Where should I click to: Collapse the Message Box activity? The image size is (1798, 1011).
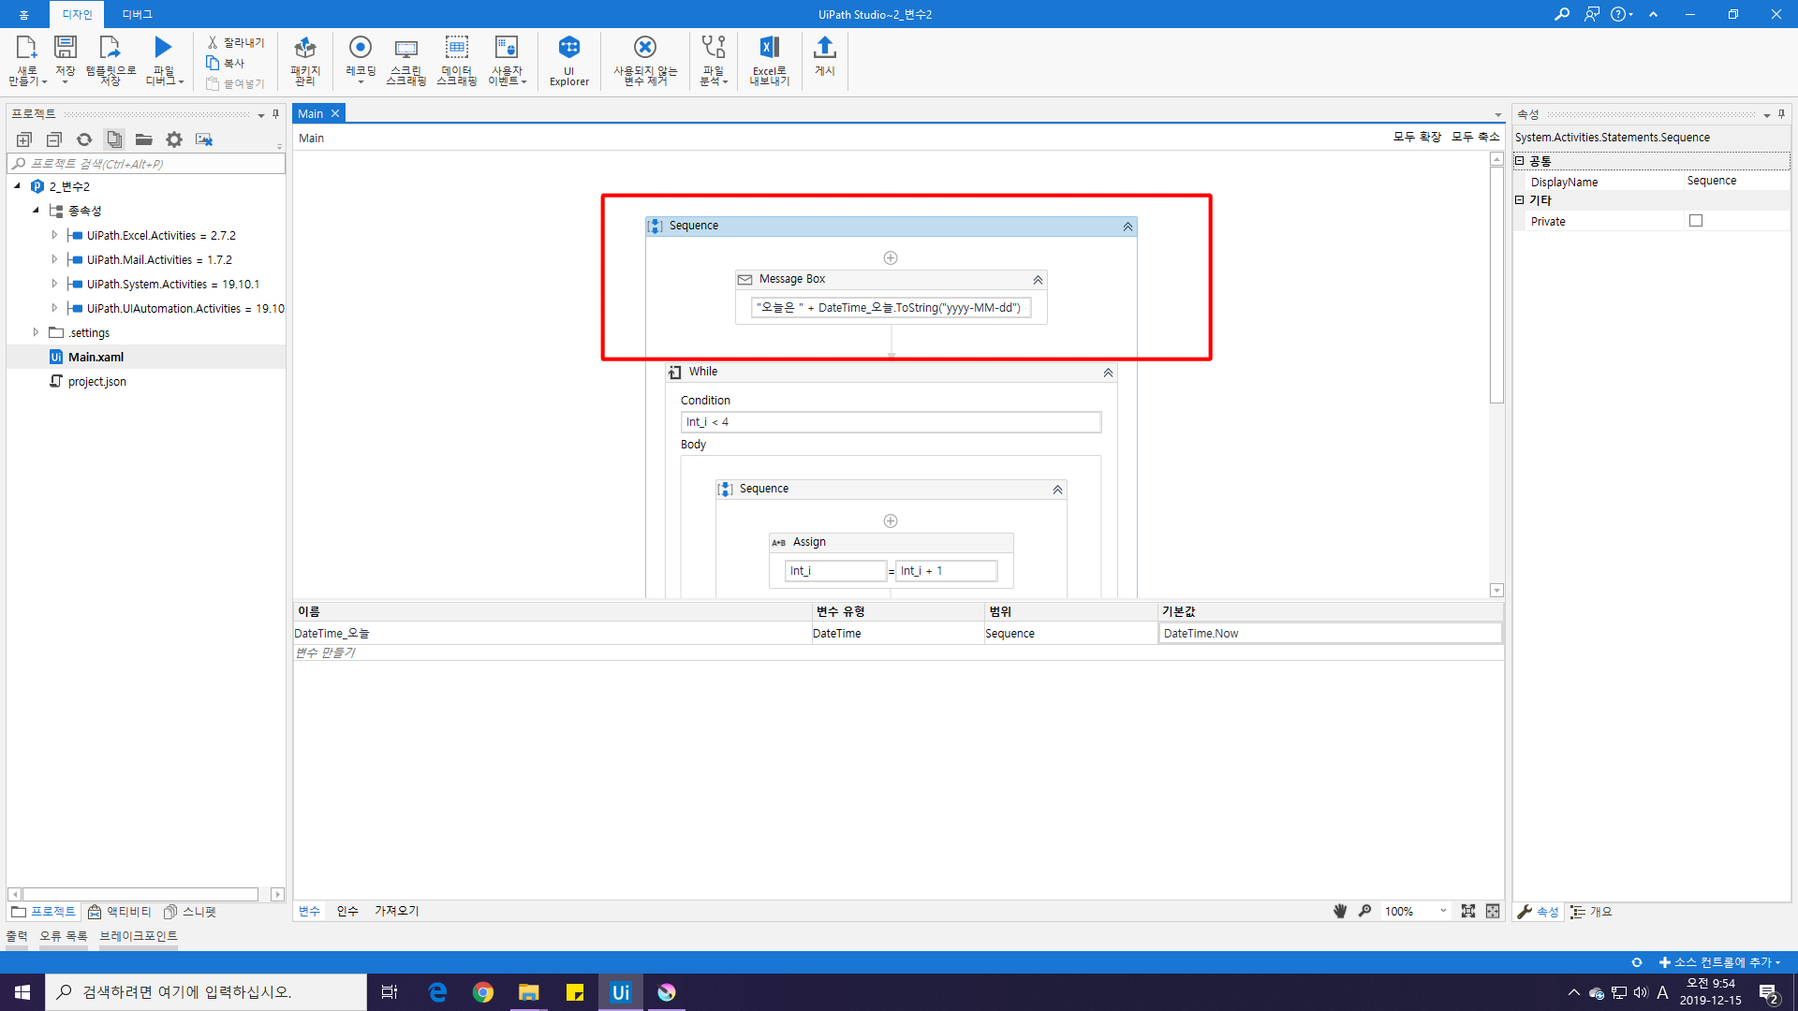point(1038,280)
